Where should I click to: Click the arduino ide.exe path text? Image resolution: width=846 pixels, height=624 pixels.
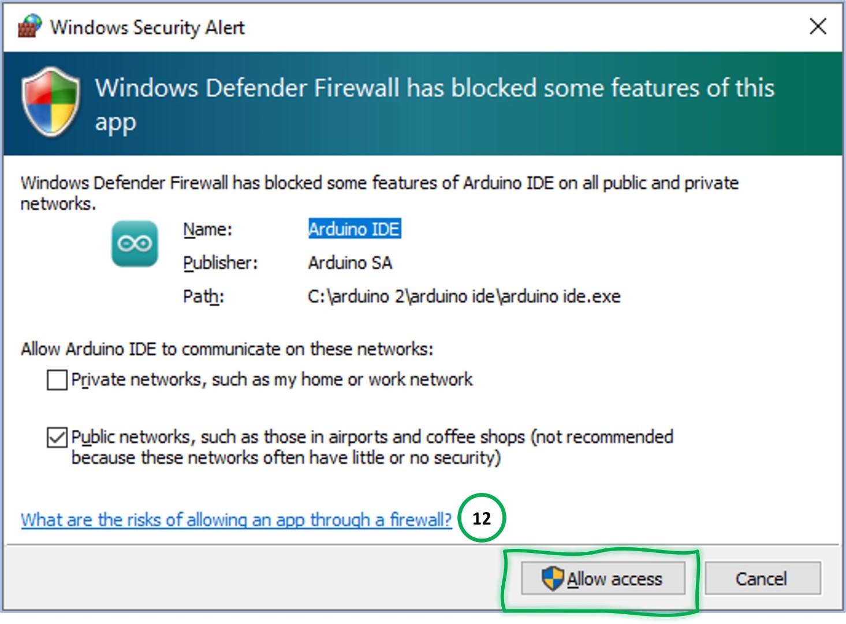pyautogui.click(x=464, y=296)
